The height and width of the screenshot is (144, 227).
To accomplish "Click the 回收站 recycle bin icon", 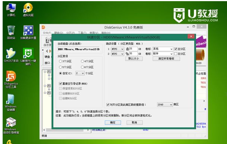I will 11,32.
